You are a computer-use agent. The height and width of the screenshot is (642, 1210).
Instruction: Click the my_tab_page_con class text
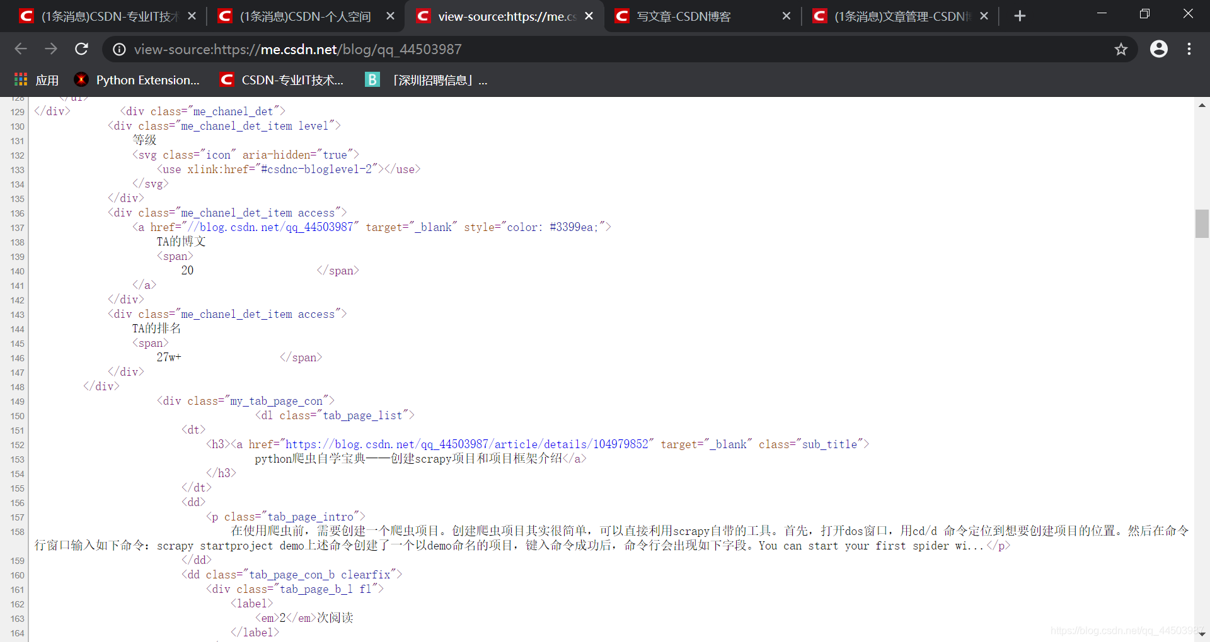tap(277, 401)
